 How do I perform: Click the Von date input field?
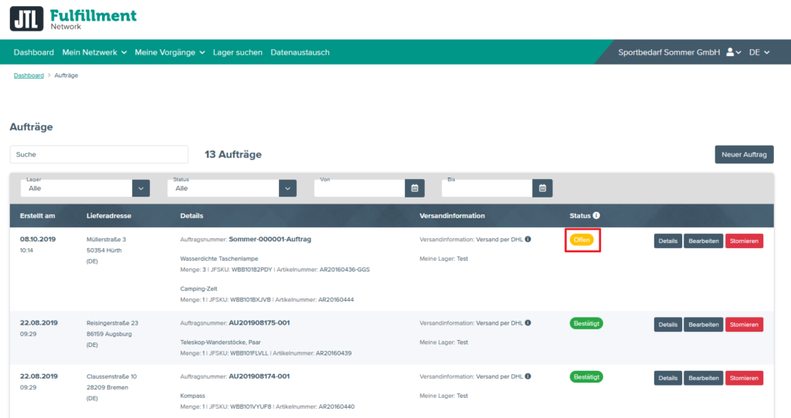360,188
